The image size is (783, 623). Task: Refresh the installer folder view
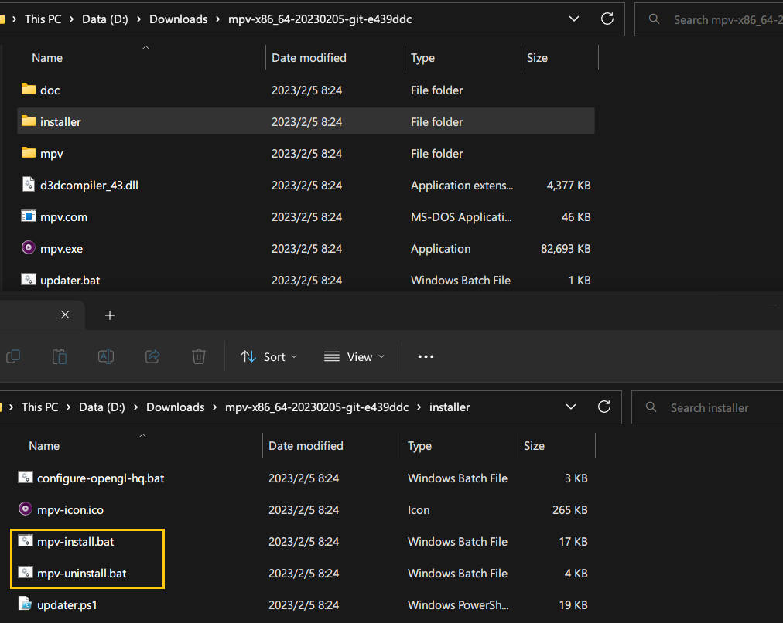(604, 407)
